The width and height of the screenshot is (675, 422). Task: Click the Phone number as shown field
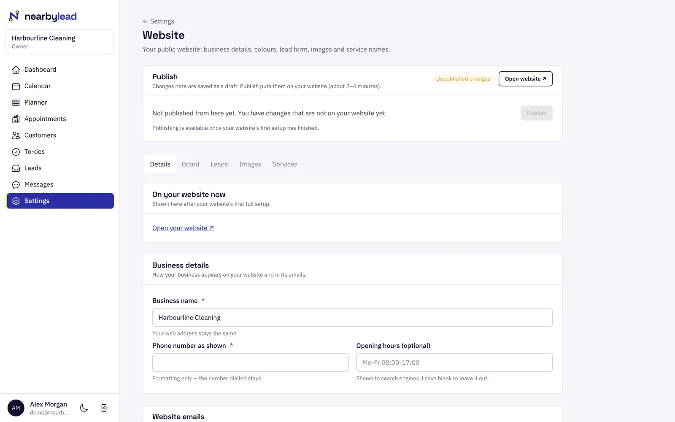pyautogui.click(x=250, y=362)
